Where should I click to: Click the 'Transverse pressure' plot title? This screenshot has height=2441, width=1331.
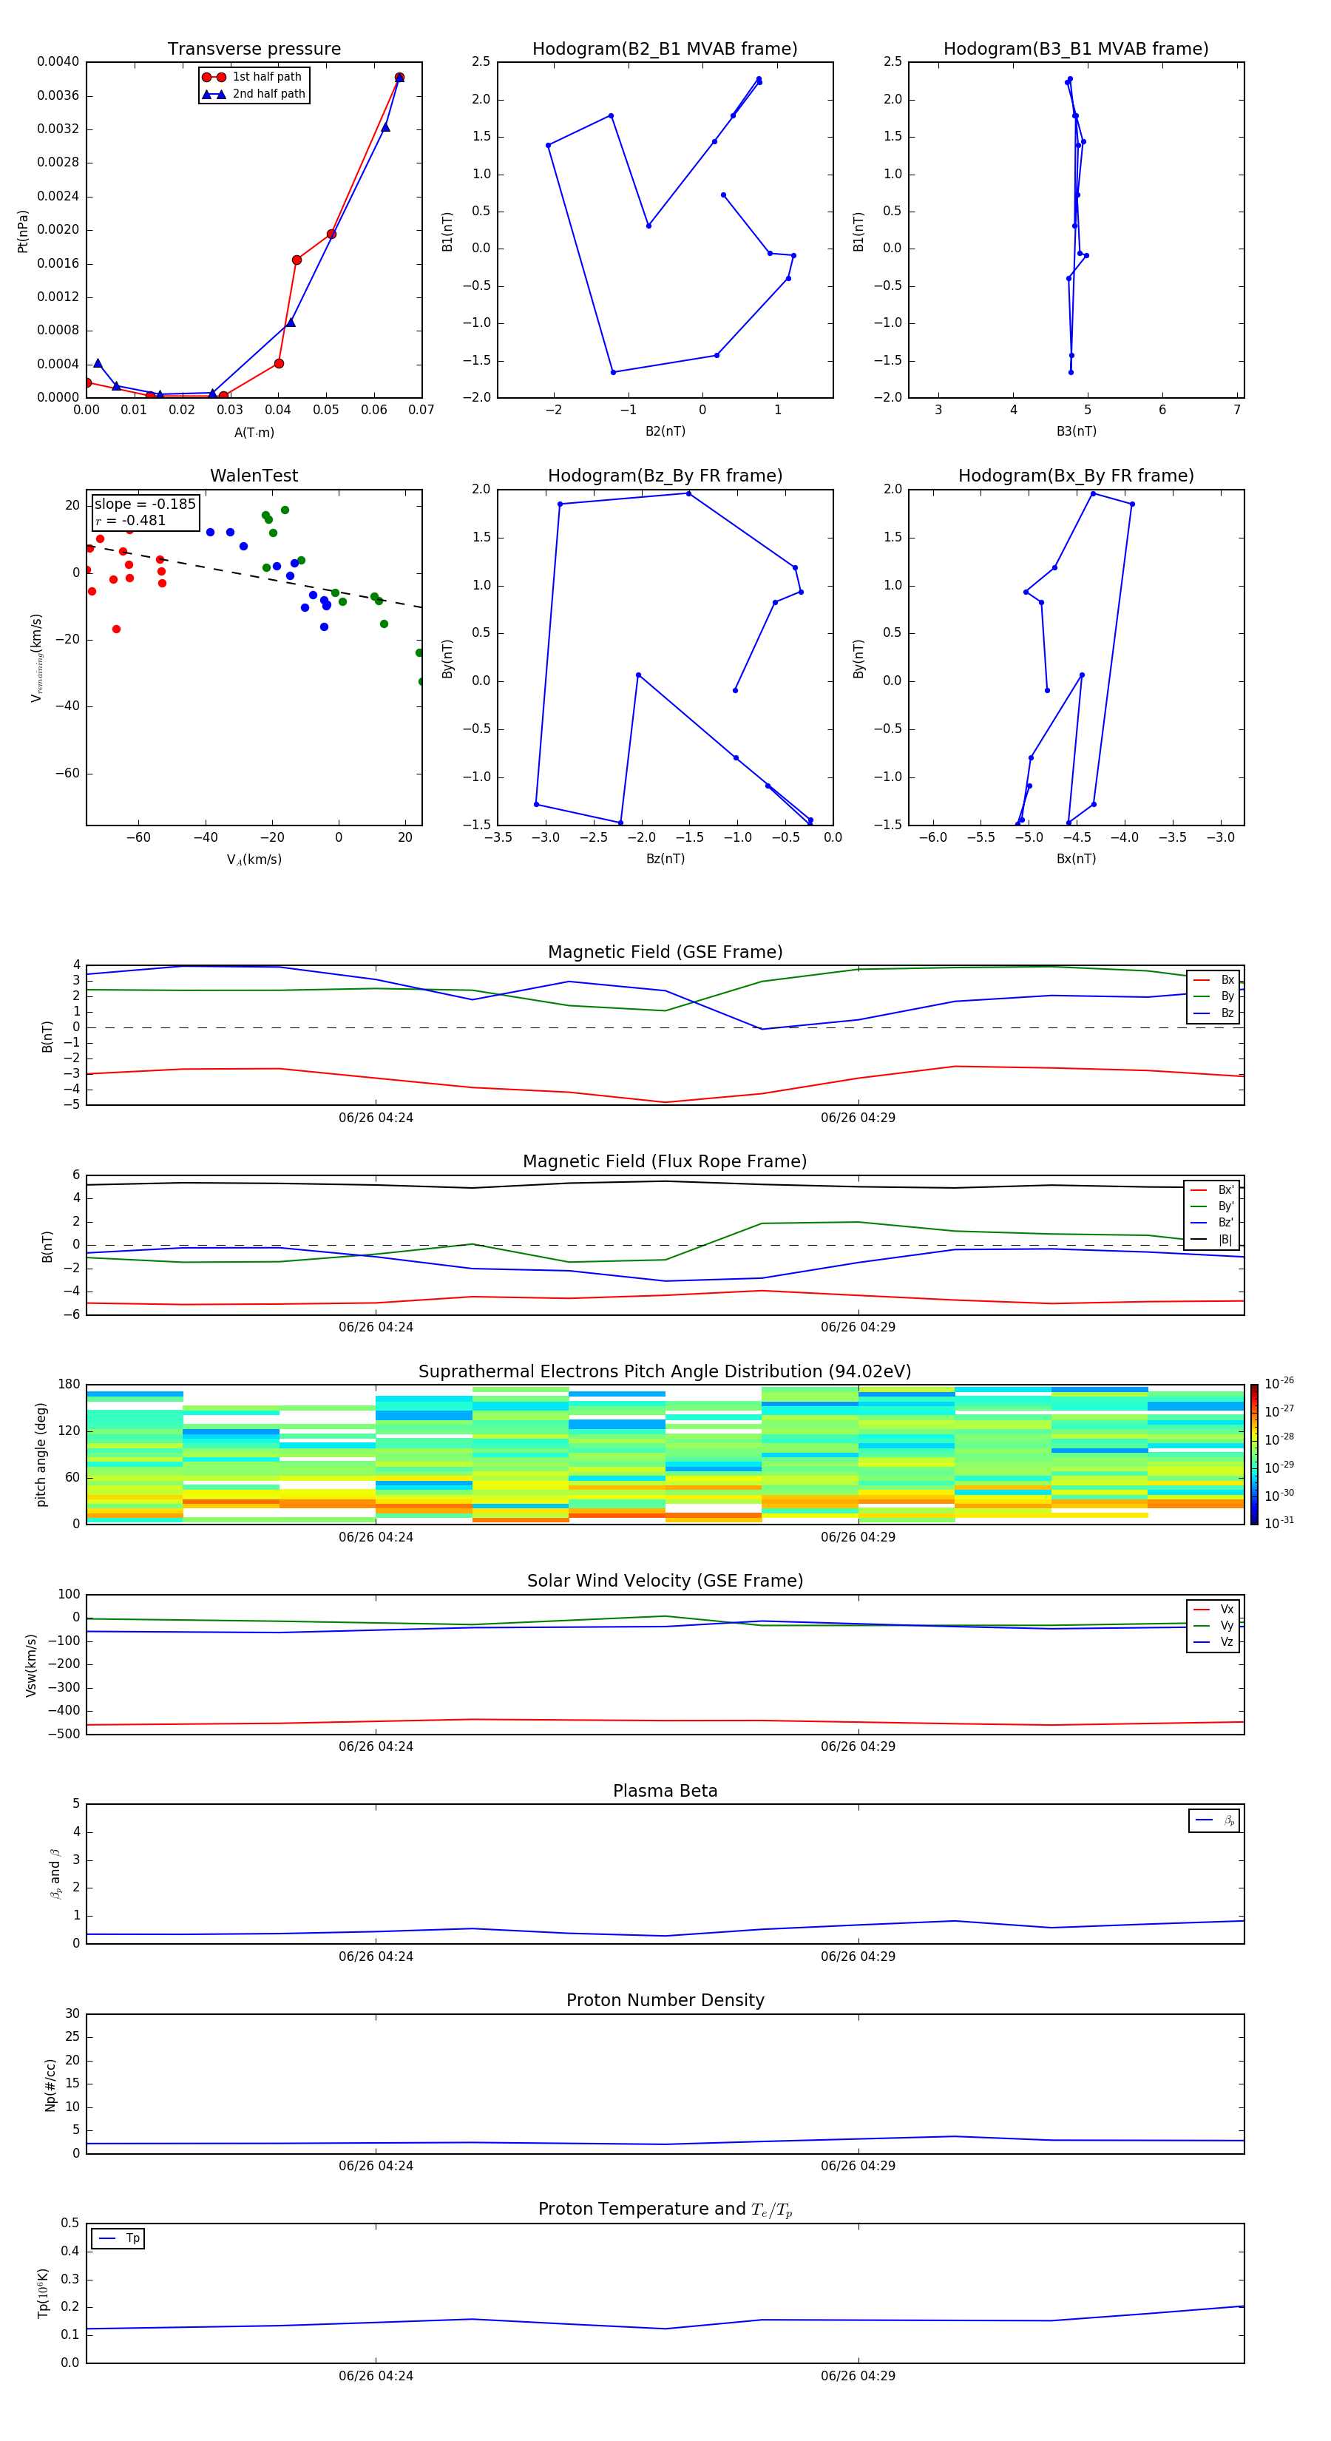(x=254, y=50)
